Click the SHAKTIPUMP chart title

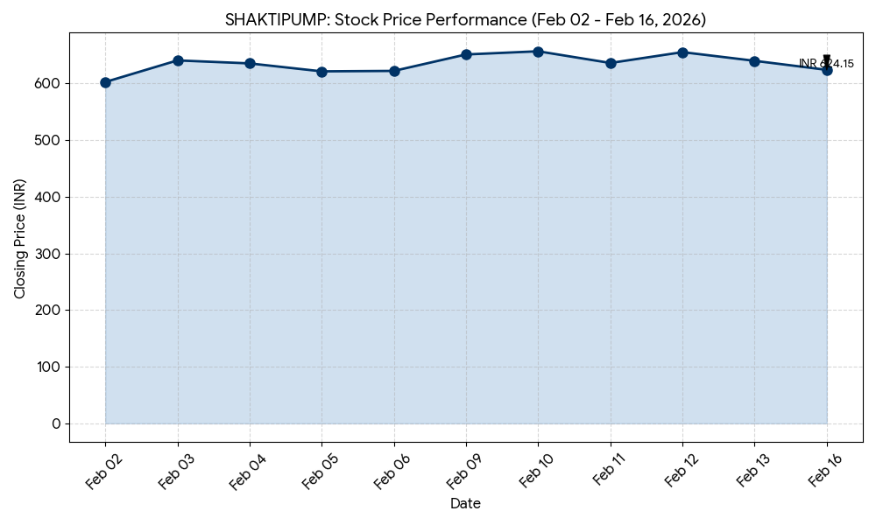(465, 20)
